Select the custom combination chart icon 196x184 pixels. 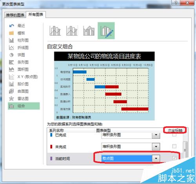click(106, 31)
